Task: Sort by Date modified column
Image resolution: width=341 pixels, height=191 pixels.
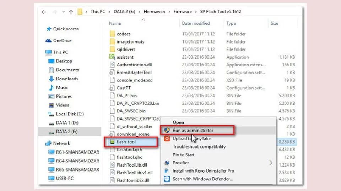Action: (196, 23)
